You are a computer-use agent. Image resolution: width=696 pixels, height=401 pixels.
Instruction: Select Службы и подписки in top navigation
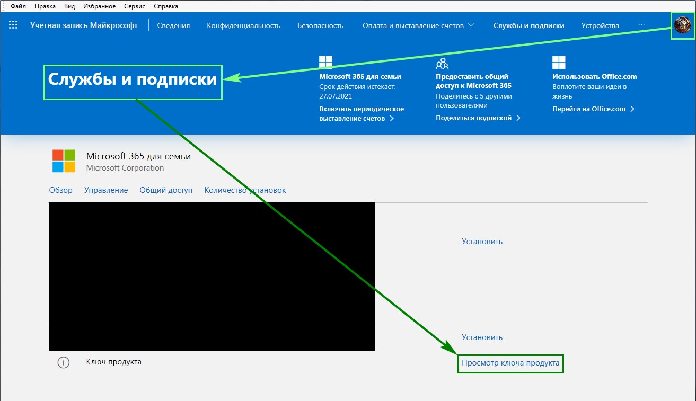(x=528, y=25)
